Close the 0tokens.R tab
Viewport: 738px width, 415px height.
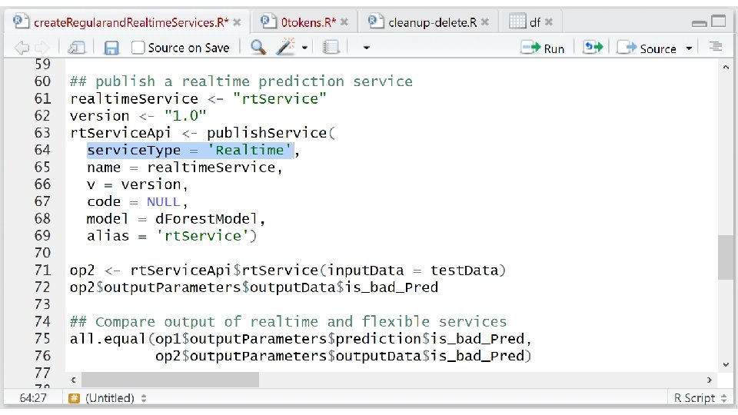tap(344, 22)
